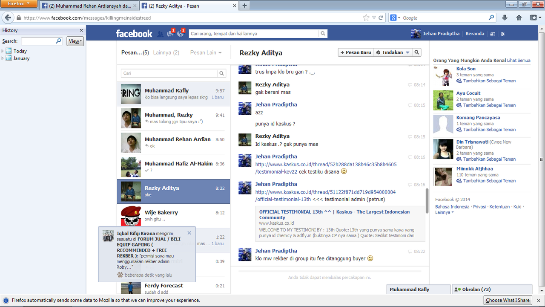
Task: Click the Cari message search field
Action: (169, 73)
